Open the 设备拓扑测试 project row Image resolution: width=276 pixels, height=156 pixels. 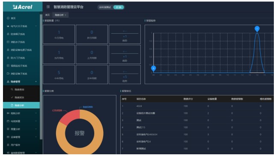click(197, 113)
